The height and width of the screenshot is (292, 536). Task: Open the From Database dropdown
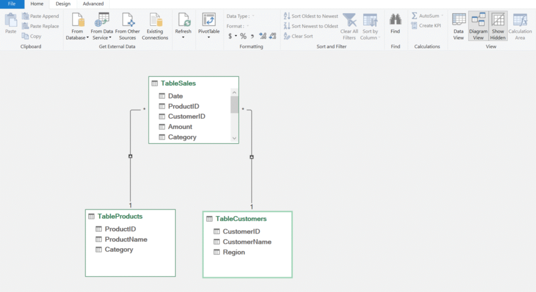click(x=77, y=38)
